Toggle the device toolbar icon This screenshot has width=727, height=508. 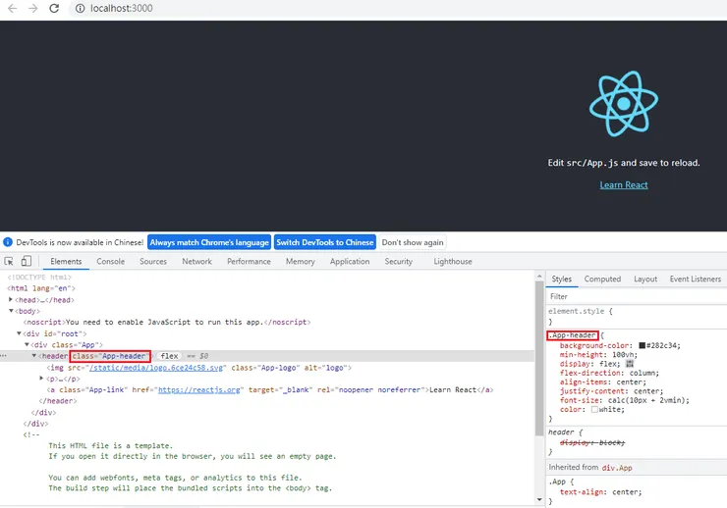(x=27, y=262)
